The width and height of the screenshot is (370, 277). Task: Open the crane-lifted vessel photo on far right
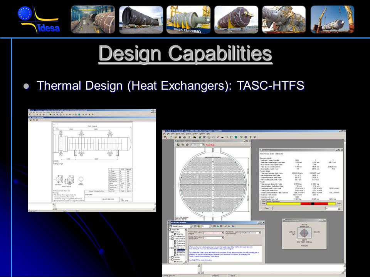(x=332, y=19)
